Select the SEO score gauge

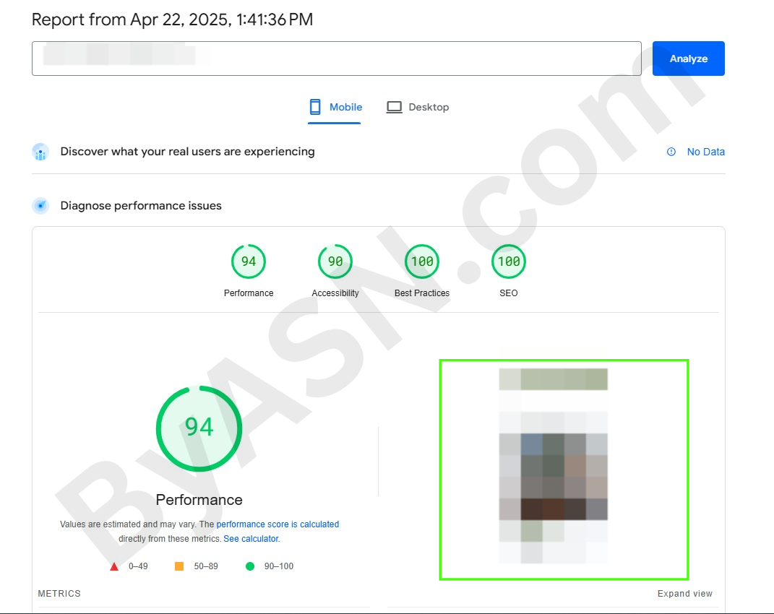(509, 261)
